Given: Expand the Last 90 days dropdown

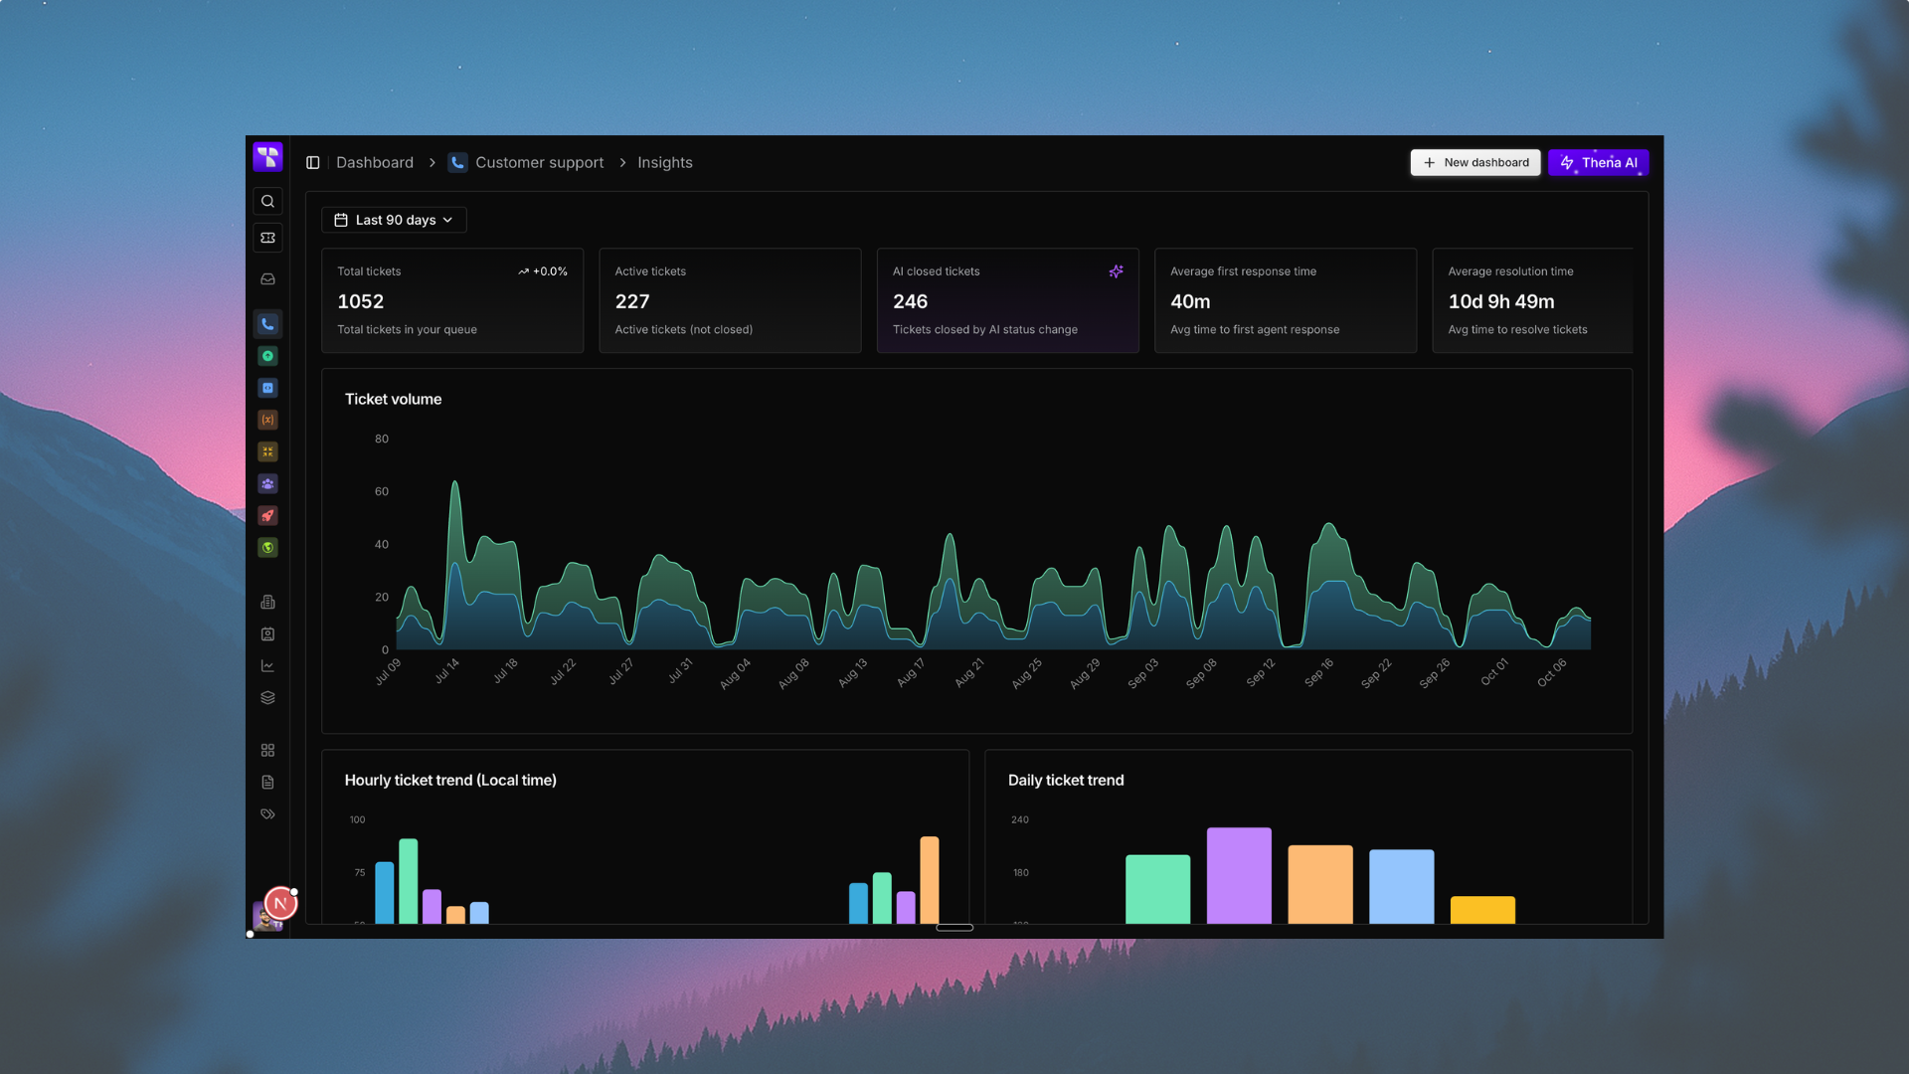Looking at the screenshot, I should tap(394, 220).
